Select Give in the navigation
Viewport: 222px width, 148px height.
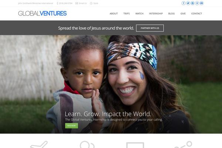183,14
